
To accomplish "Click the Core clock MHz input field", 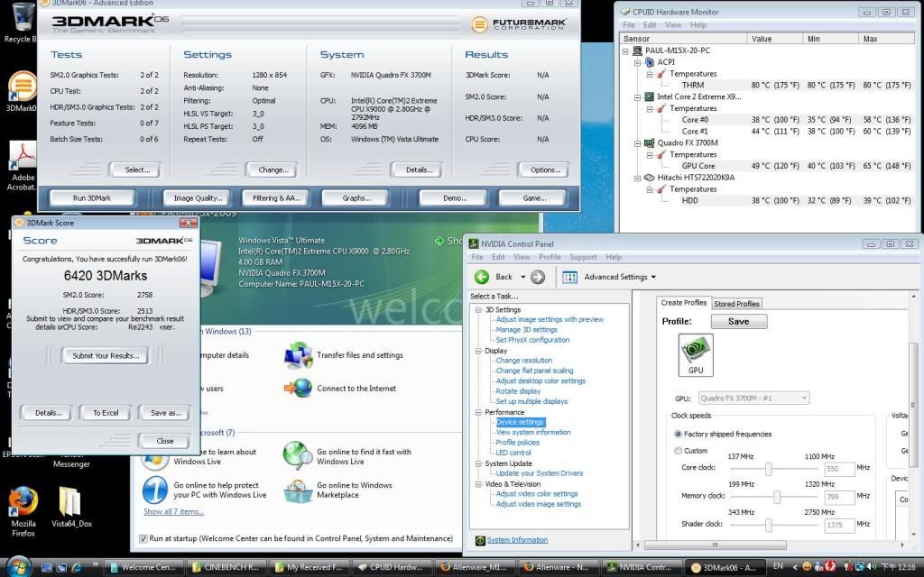I will (x=839, y=469).
